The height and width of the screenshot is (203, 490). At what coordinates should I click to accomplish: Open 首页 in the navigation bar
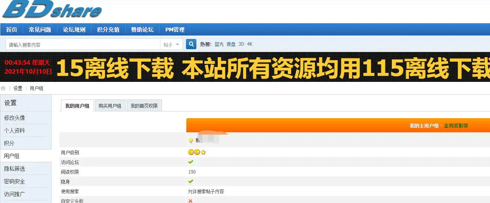point(12,30)
